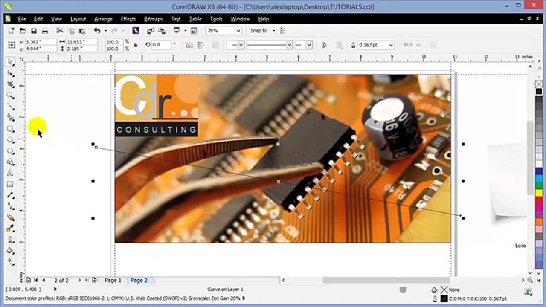Open the Table menu
The height and width of the screenshot is (307, 546).
click(x=195, y=19)
